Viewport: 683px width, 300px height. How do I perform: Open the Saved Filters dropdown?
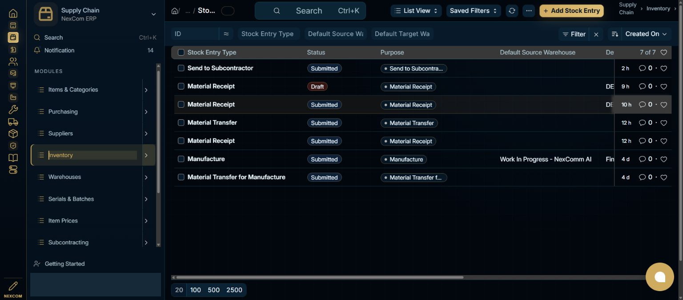click(x=474, y=11)
